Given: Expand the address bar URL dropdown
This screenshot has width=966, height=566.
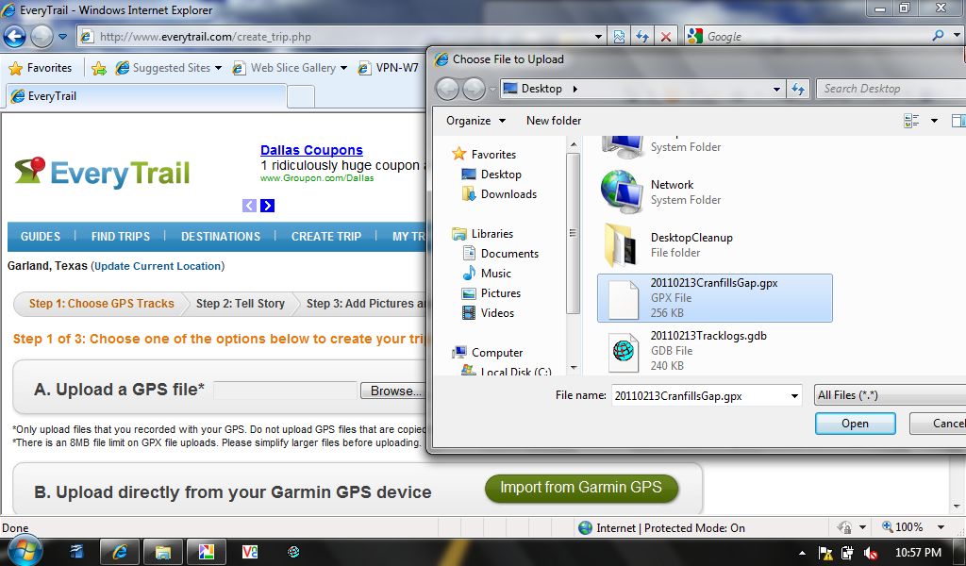Looking at the screenshot, I should coord(598,37).
